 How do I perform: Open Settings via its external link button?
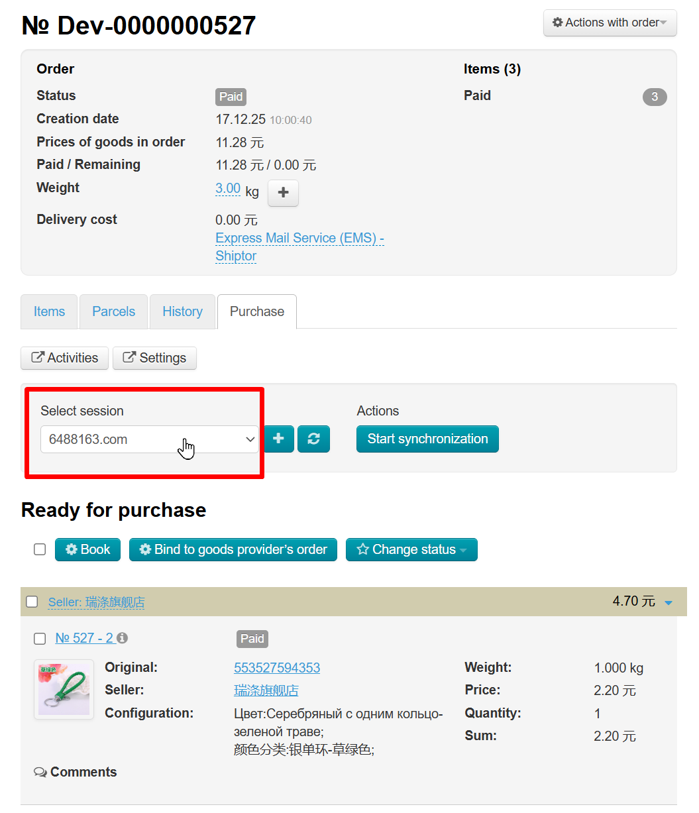[x=154, y=358]
